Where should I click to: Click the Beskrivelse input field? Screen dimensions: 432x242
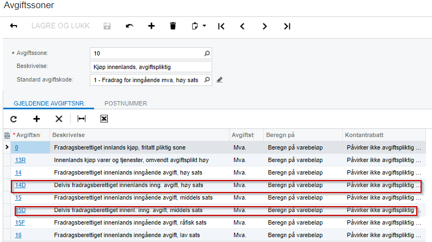click(x=150, y=66)
